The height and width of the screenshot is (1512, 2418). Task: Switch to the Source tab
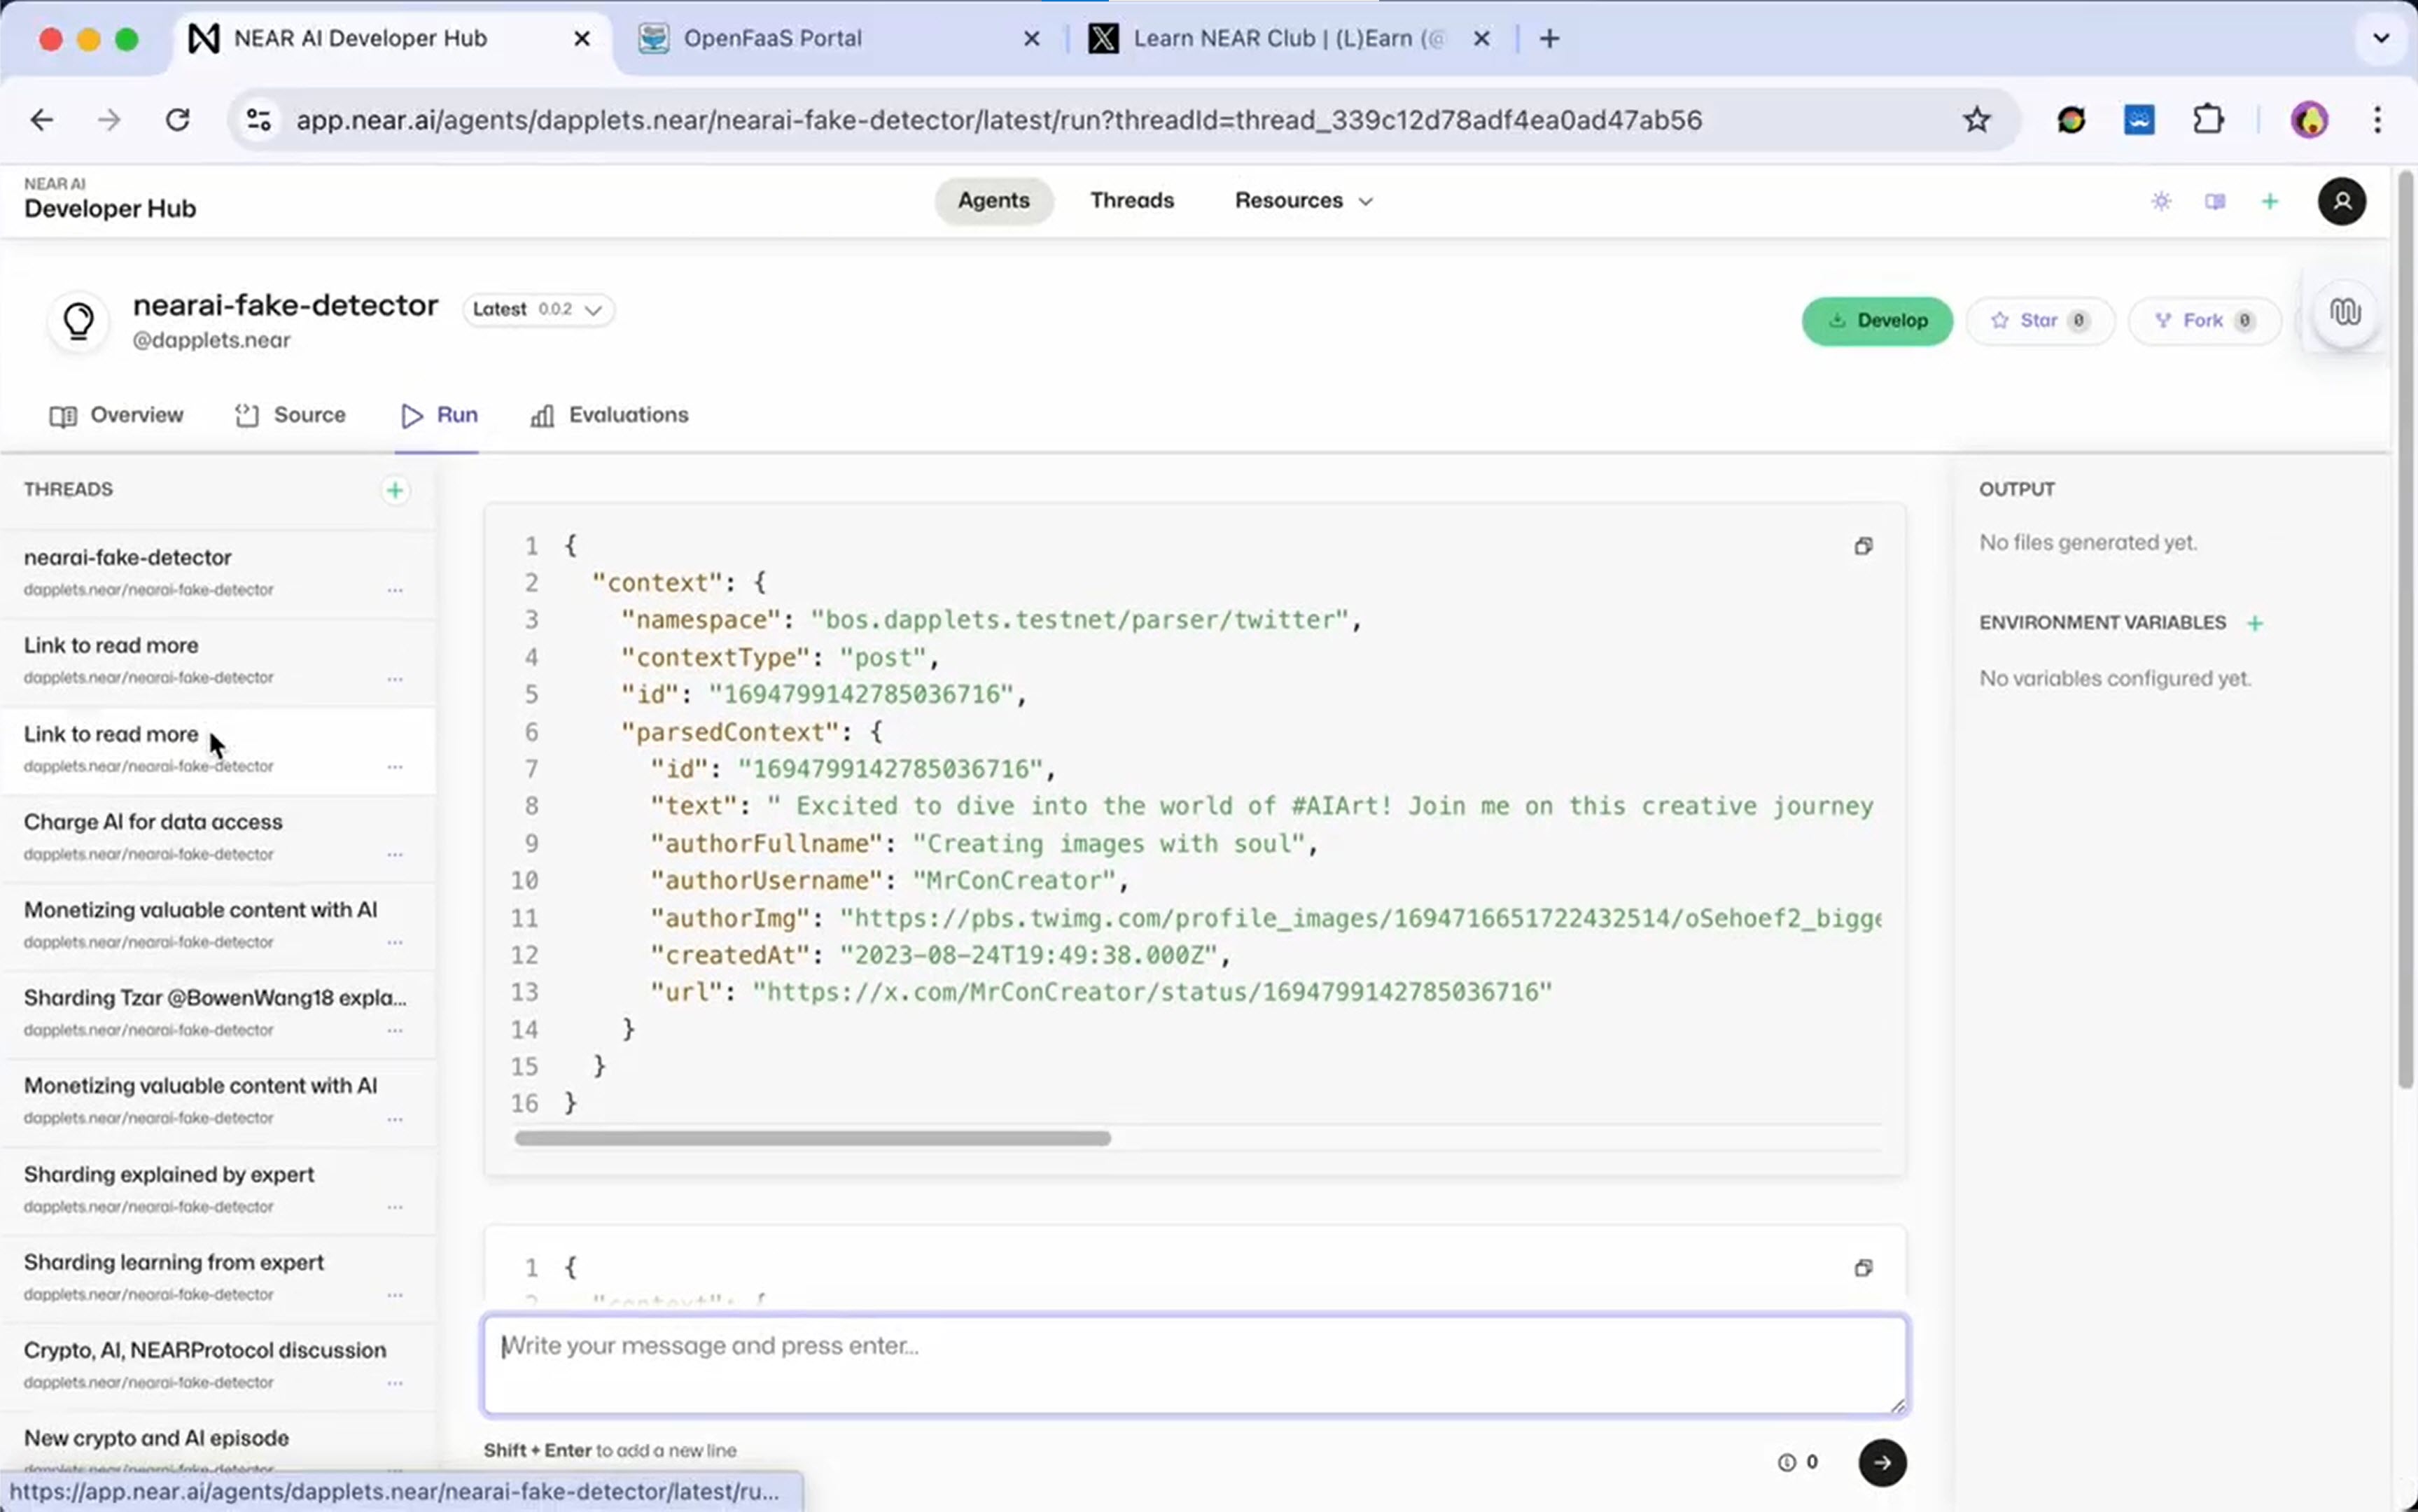pos(290,415)
